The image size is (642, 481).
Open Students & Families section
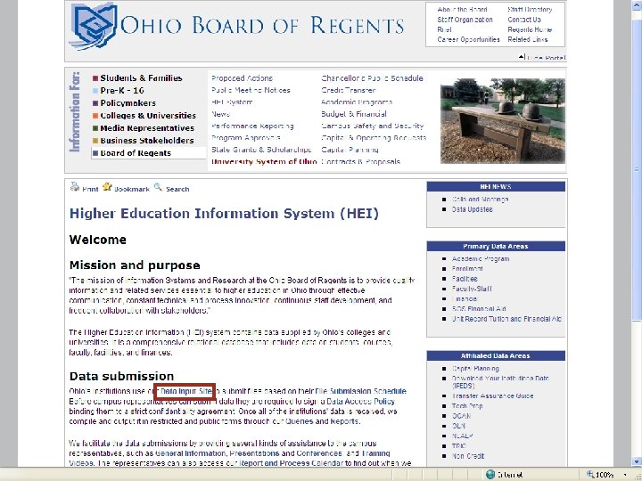(x=141, y=78)
